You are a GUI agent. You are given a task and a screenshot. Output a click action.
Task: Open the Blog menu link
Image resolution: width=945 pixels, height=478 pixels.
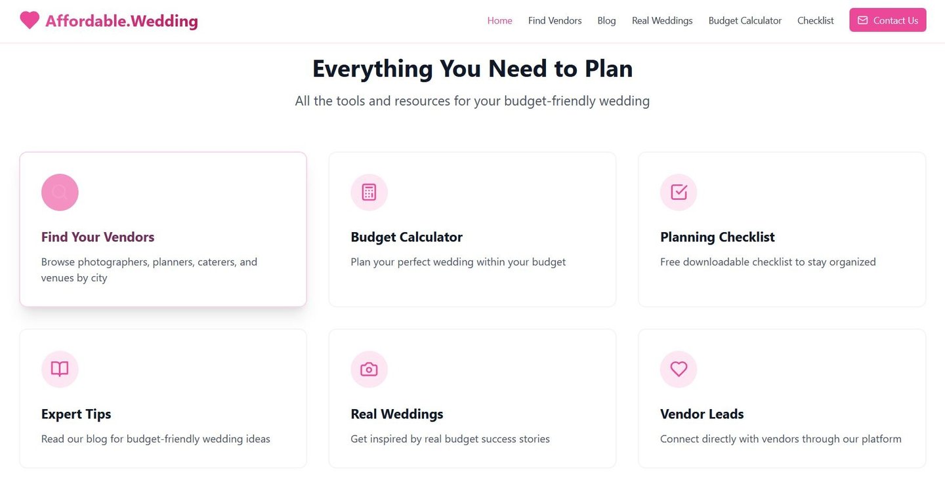tap(606, 20)
